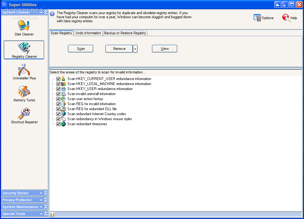Open Security Doctor dropdown arrow

pos(41,193)
